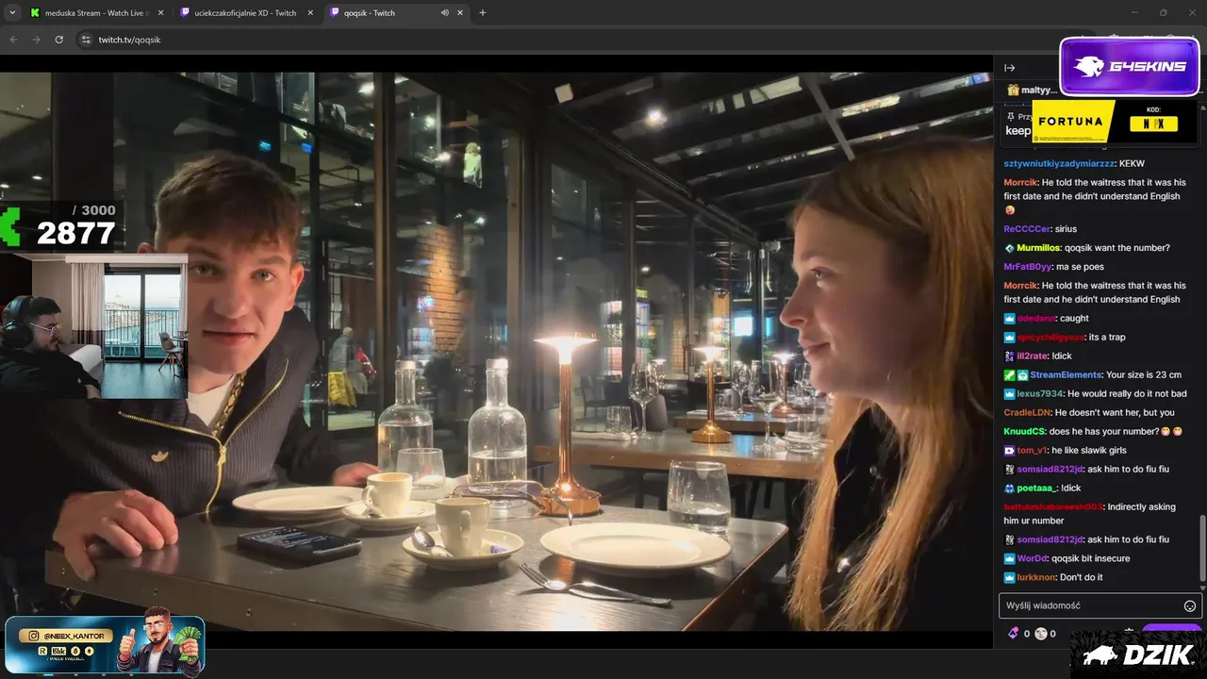Click lurkknon username in chat
This screenshot has width=1207, height=679.
click(1036, 577)
